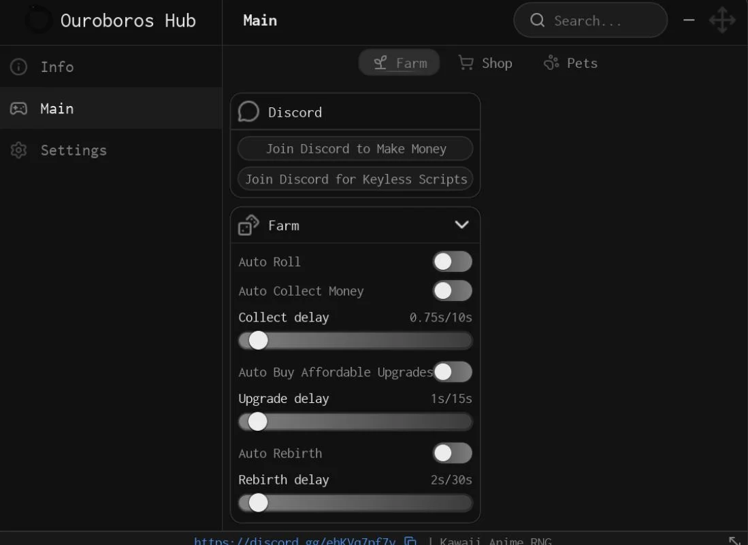Click the gamepad icon beside Main
748x545 pixels.
tap(18, 109)
